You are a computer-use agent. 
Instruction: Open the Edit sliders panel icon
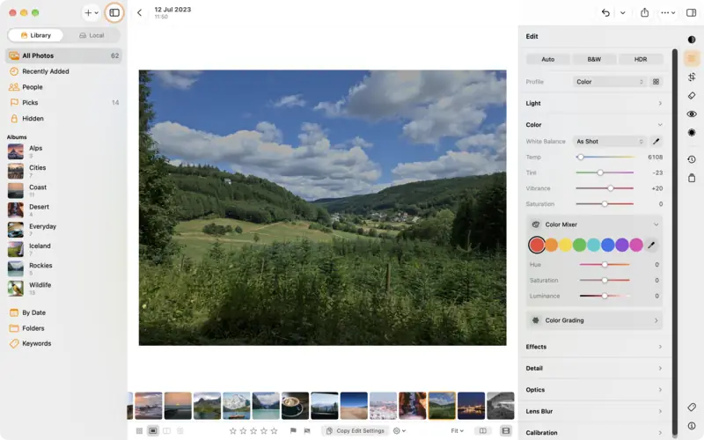pyautogui.click(x=692, y=58)
